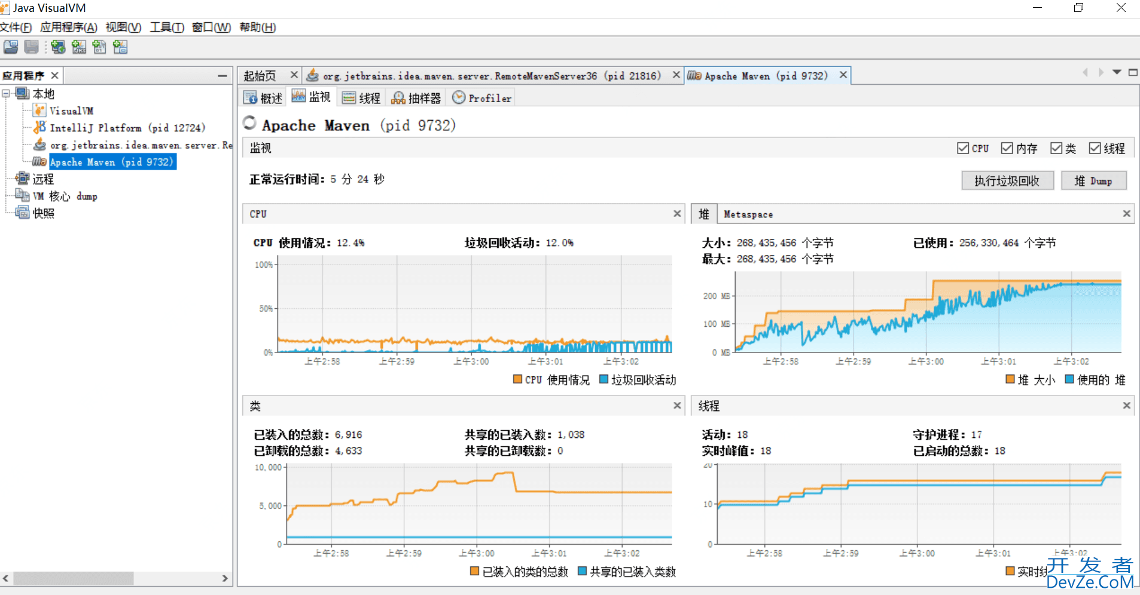
Task: Uncheck the CPU checkbox
Action: tap(963, 148)
